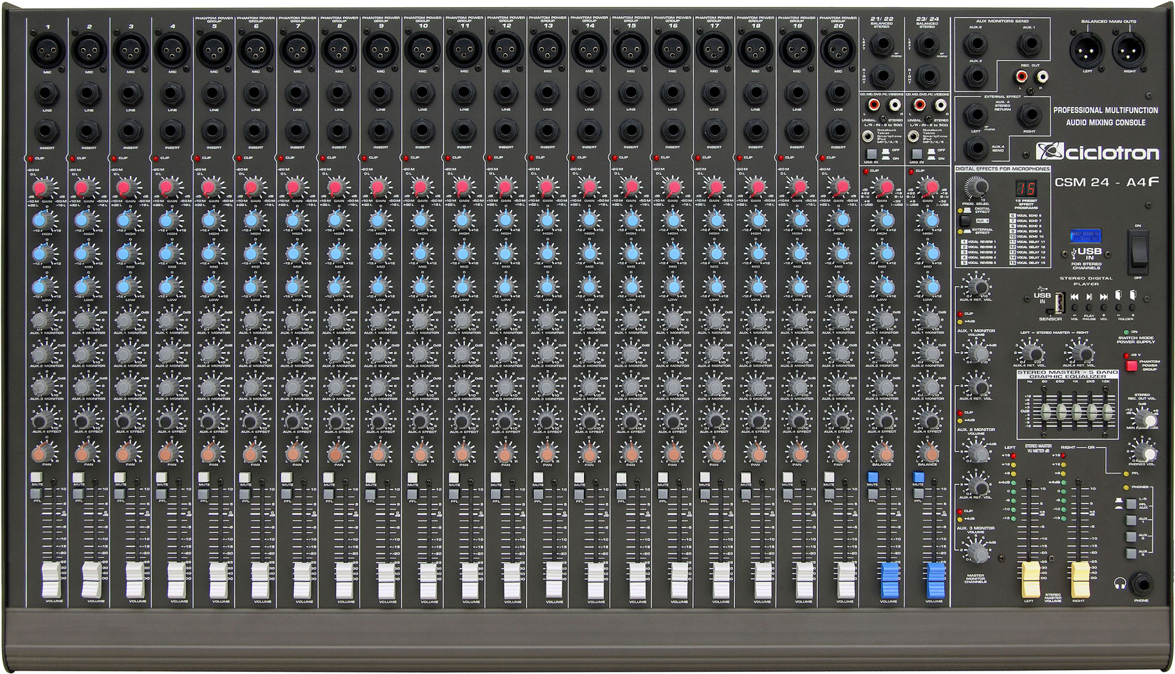Toggle the blue mute button on channel 21/22
1175x674 pixels.
pyautogui.click(x=873, y=478)
